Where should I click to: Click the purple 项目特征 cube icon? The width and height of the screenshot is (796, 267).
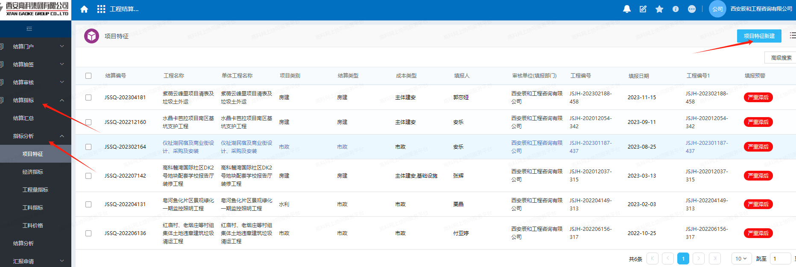(92, 36)
